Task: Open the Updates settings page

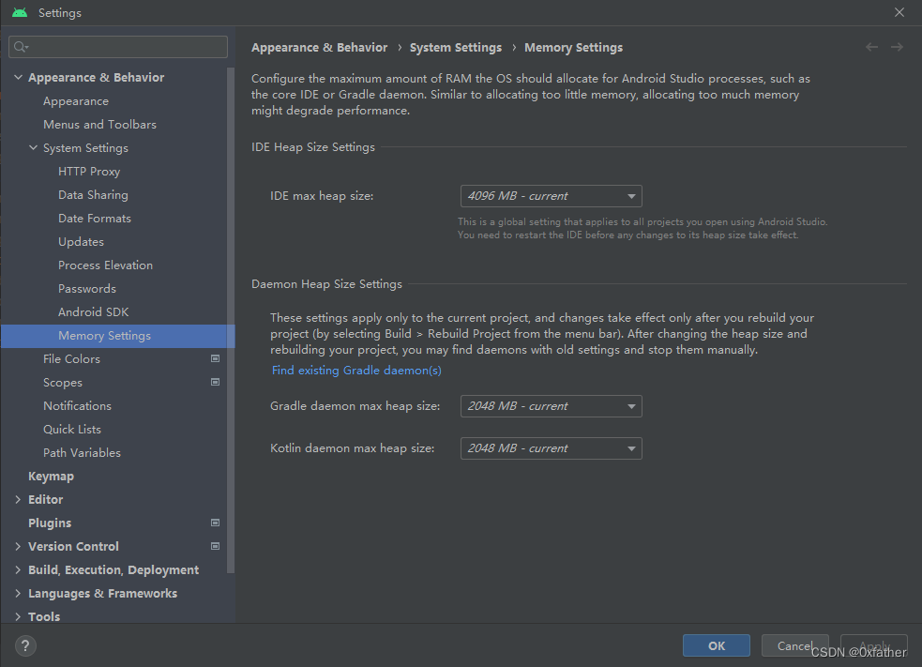Action: pos(82,242)
